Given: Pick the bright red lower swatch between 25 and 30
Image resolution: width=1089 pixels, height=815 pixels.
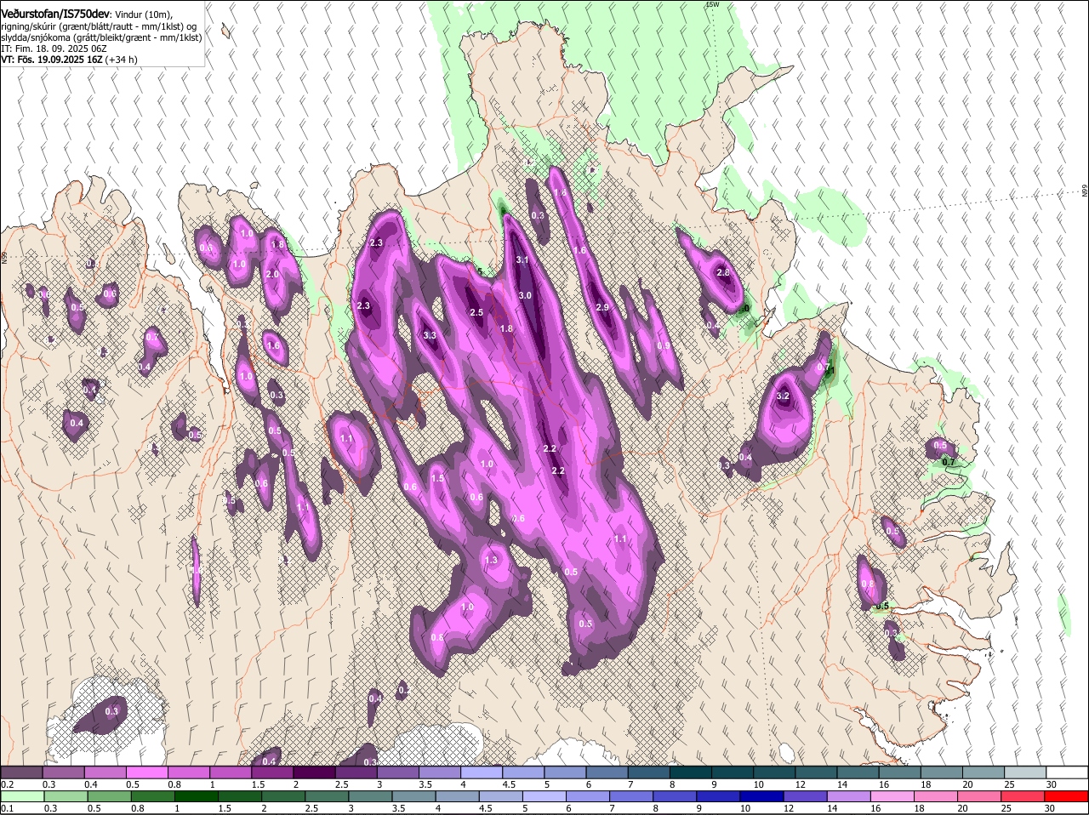Looking at the screenshot, I should 1024,796.
